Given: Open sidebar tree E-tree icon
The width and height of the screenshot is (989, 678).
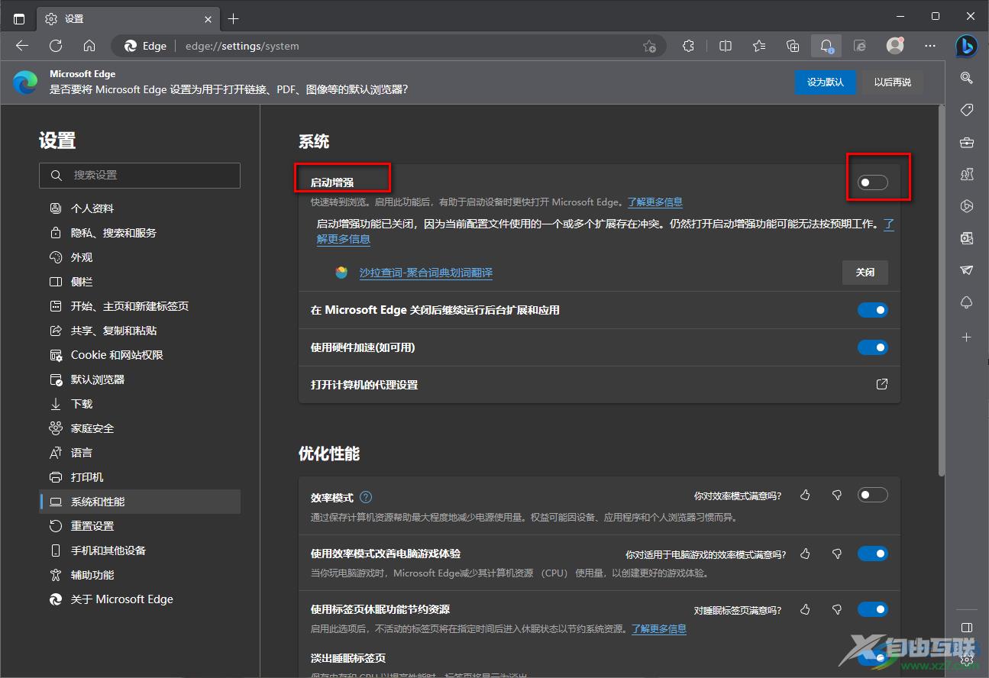Looking at the screenshot, I should pyautogui.click(x=967, y=302).
